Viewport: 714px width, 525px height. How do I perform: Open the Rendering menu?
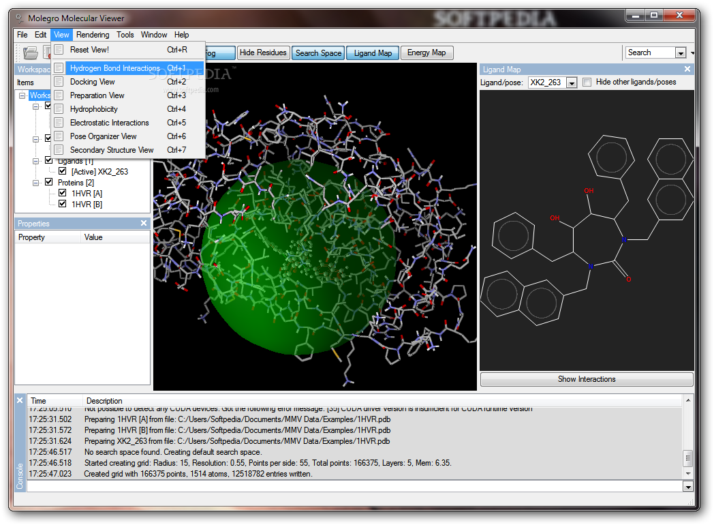(93, 35)
